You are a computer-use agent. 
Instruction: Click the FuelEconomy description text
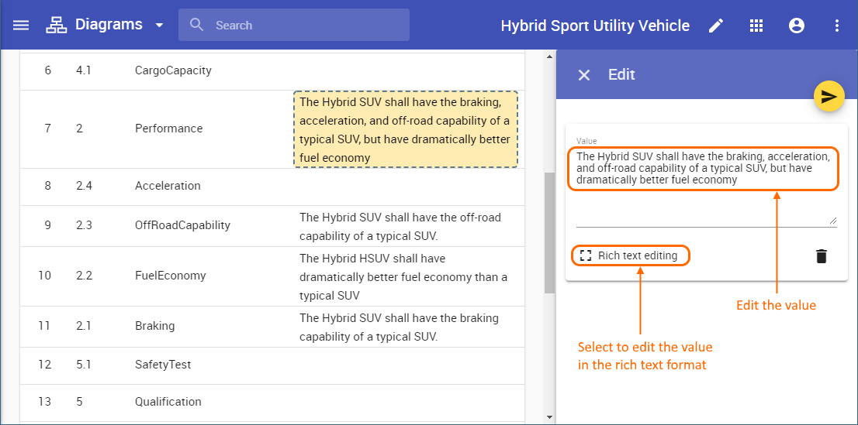(403, 276)
